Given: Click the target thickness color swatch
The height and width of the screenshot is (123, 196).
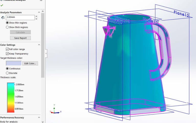Looking at the screenshot, I should [14, 63].
